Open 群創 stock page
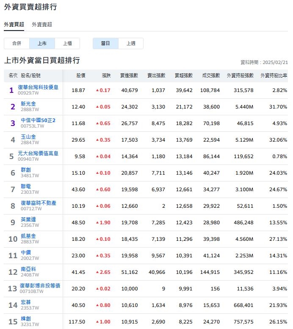 pos(26,170)
